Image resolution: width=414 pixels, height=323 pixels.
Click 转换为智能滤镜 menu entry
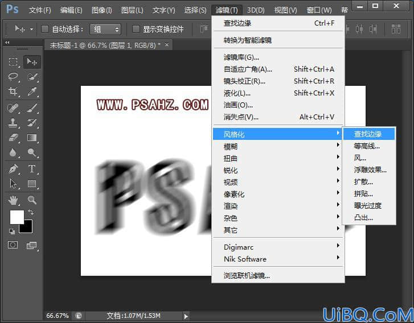(x=278, y=40)
